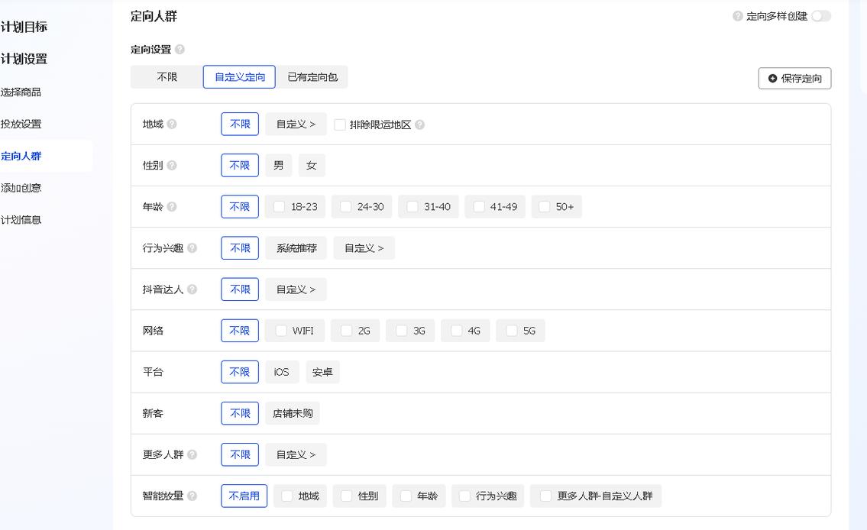The image size is (867, 530).
Task: Check the 5G network option
Action: tap(512, 331)
